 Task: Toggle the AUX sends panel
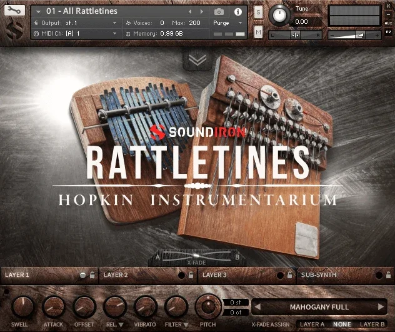coord(388,23)
